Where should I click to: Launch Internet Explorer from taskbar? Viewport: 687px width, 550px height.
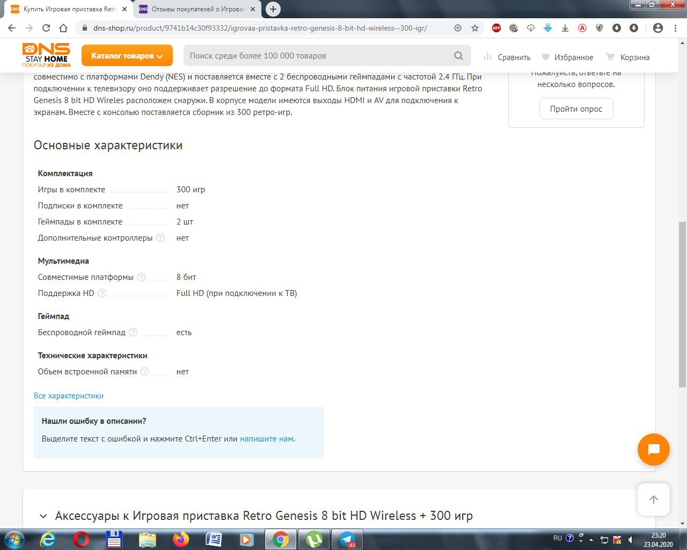pyautogui.click(x=48, y=539)
